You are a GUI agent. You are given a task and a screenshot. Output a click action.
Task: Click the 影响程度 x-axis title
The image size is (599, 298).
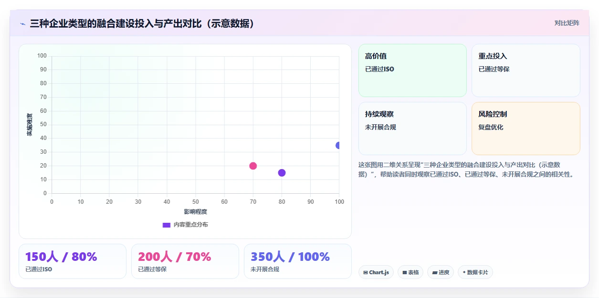click(x=196, y=211)
